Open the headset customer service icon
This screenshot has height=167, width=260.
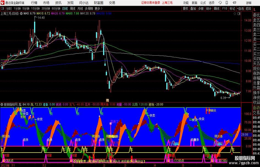220,3
